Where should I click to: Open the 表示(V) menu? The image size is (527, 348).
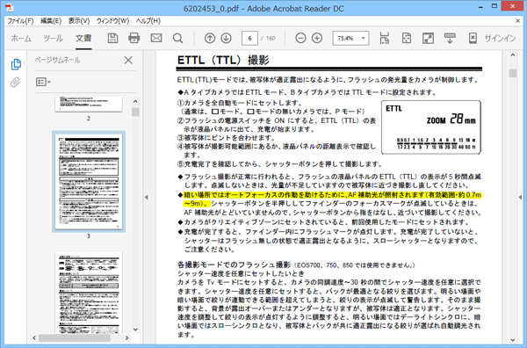point(79,21)
